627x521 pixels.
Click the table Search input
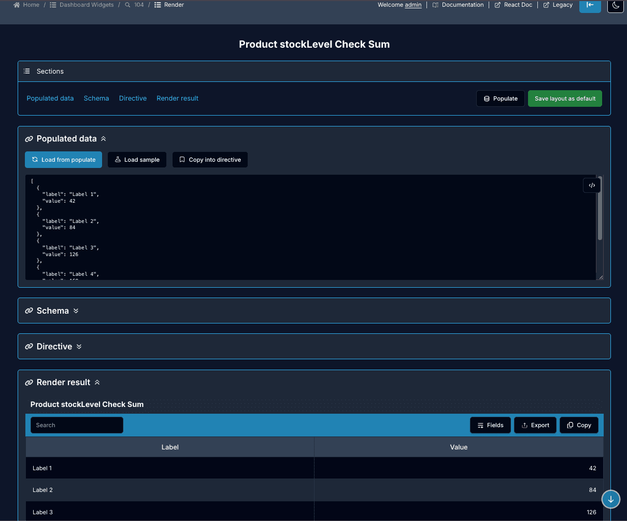click(77, 425)
